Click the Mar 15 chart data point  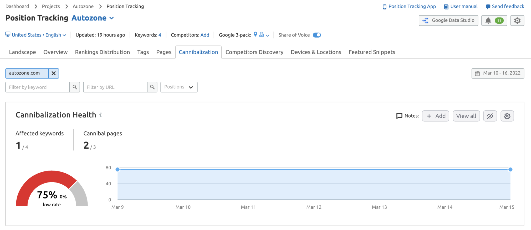(510, 170)
